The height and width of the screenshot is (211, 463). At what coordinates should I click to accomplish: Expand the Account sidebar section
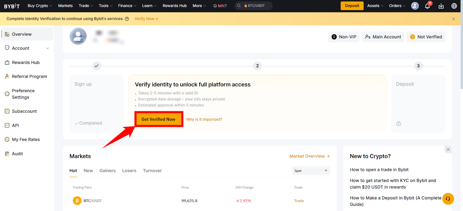click(27, 48)
